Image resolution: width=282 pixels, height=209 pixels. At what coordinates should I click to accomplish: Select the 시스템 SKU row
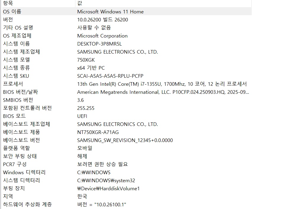(16, 76)
